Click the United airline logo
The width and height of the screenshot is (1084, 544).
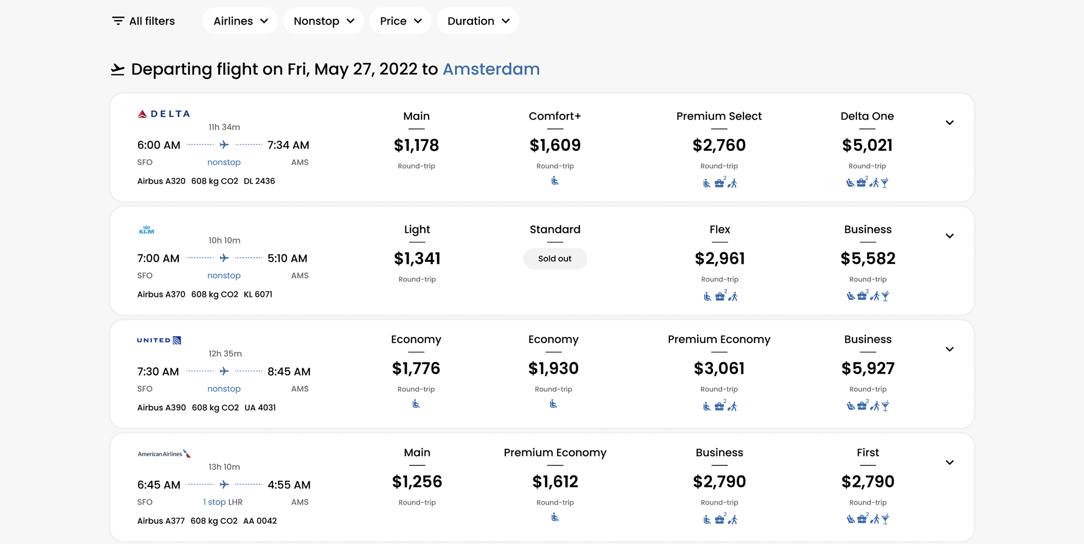[159, 340]
